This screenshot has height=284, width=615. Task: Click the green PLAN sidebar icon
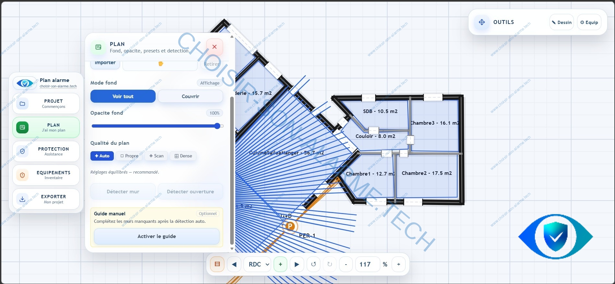coord(22,128)
